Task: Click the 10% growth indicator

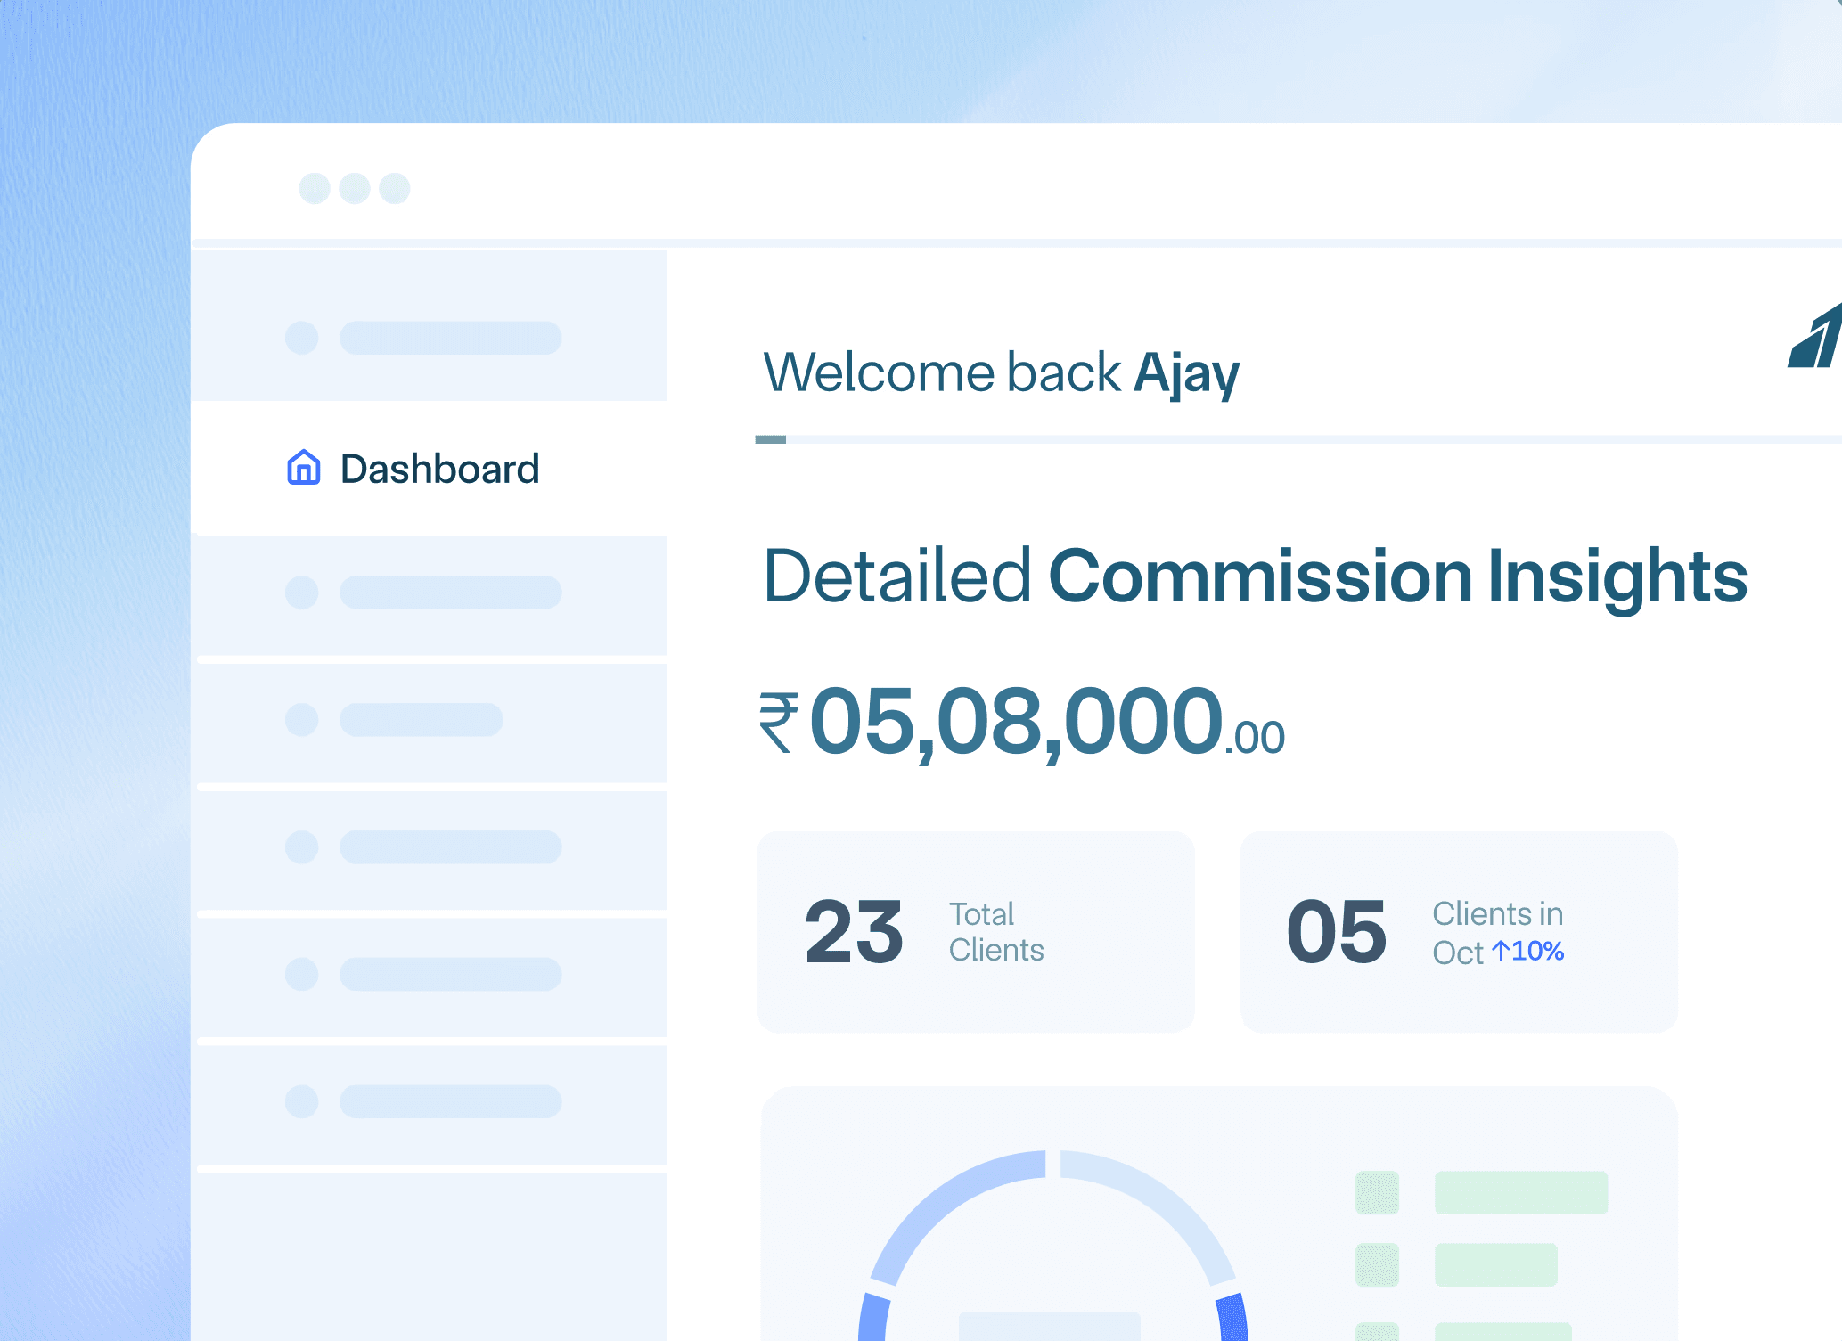Action: (1538, 952)
